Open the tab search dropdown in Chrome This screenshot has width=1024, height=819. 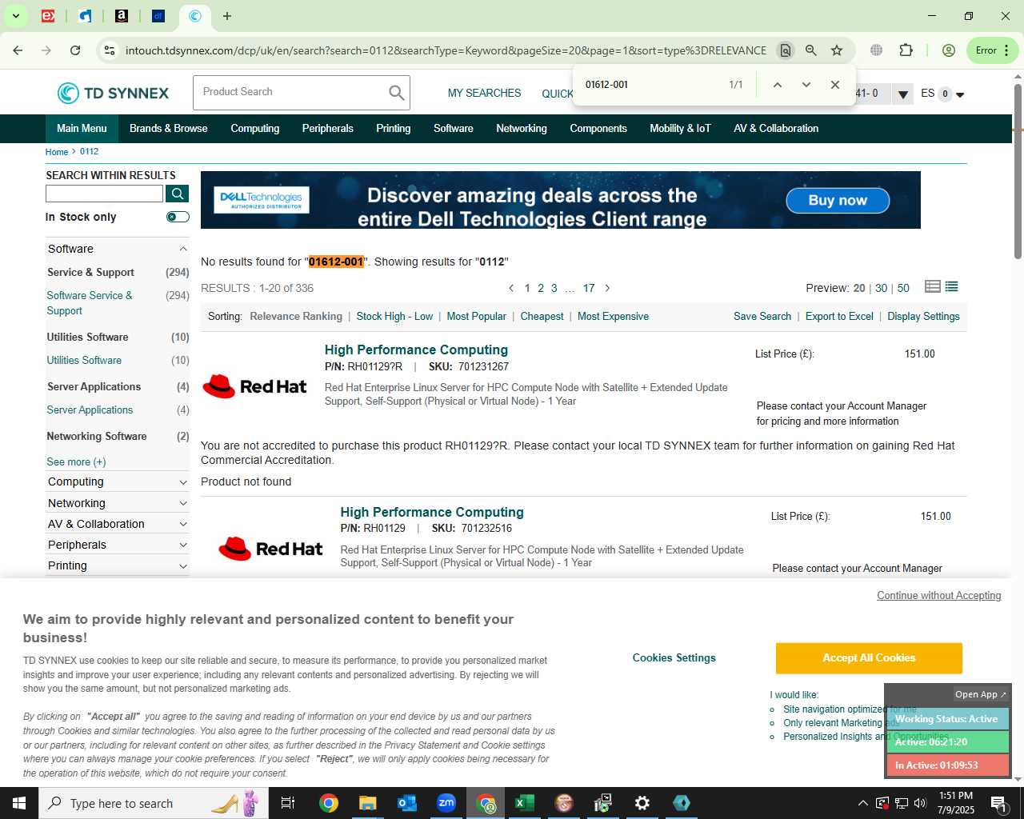pyautogui.click(x=15, y=16)
